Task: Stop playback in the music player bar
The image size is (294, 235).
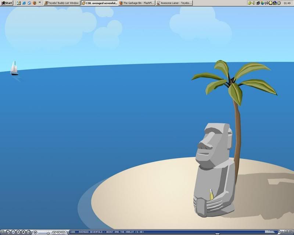Action: 23,232
